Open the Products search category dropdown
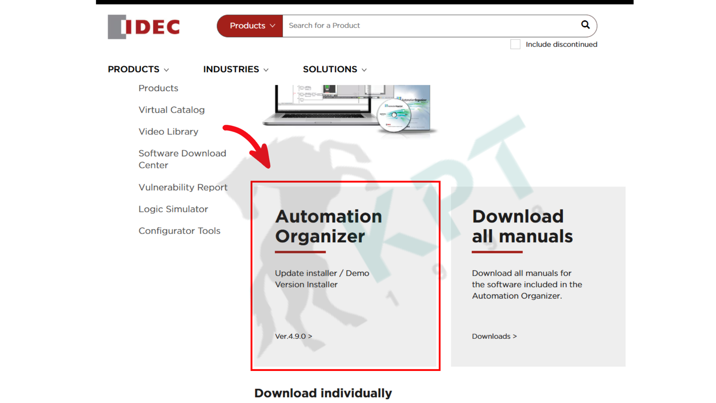Screen dimensions: 716x403 pyautogui.click(x=250, y=26)
